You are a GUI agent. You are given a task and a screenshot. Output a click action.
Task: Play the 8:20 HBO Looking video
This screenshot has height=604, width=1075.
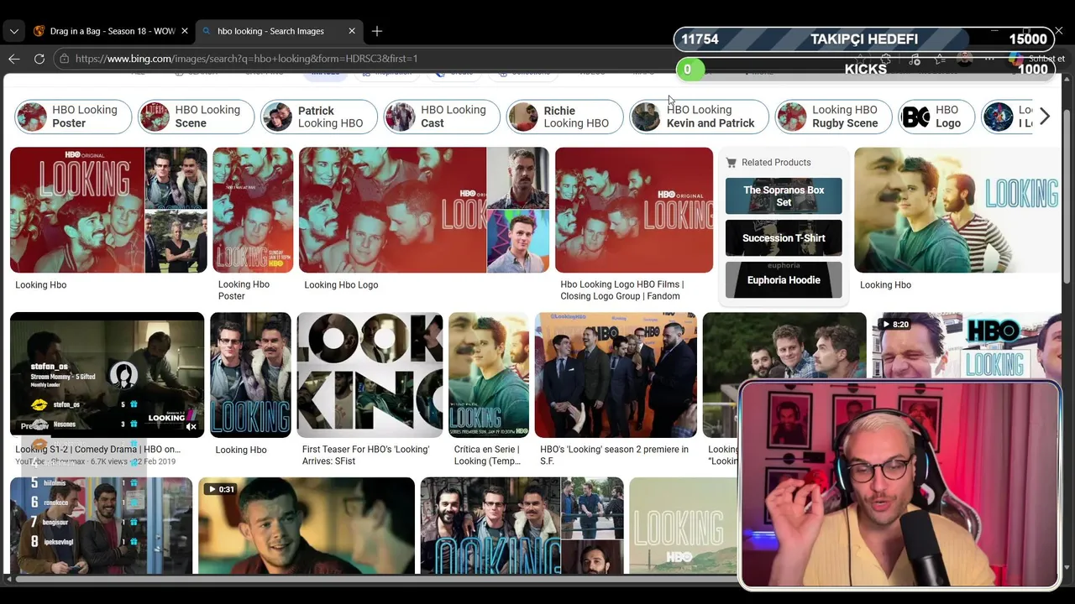pos(966,348)
